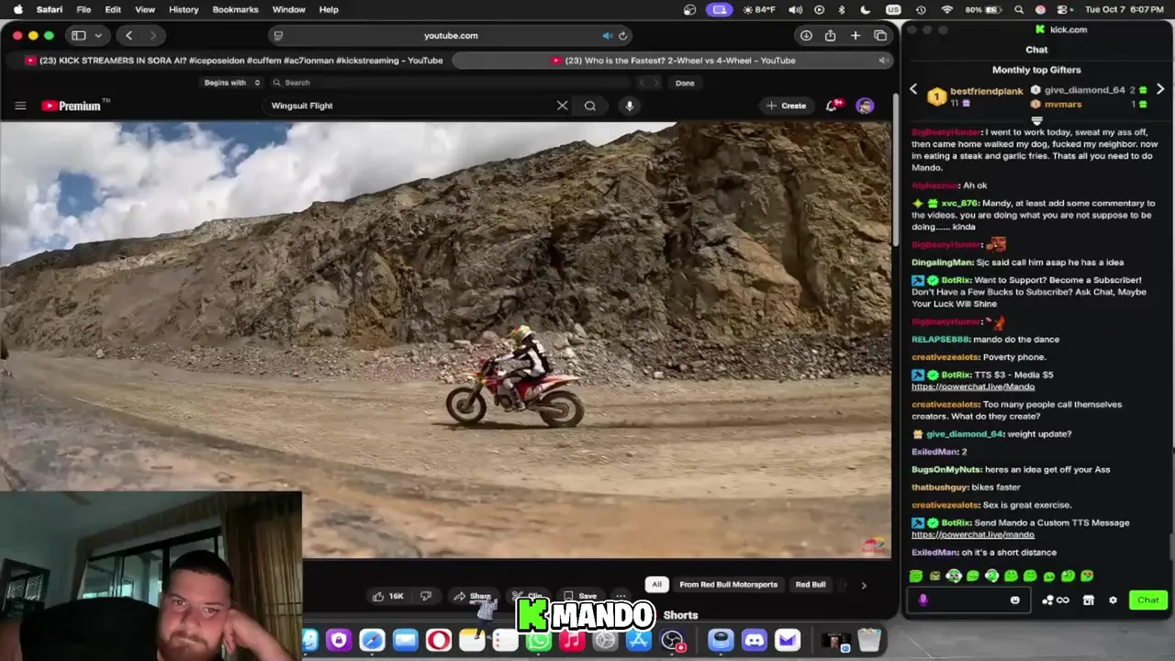Reload the YouTube page
Screen dimensions: 1175x661
tap(622, 36)
